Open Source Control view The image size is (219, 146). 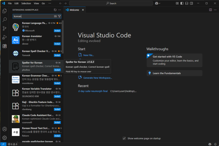(4, 29)
